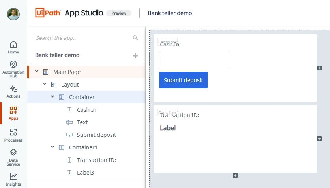Click the plus icon below the second container
This screenshot has width=330, height=188.
(x=235, y=175)
